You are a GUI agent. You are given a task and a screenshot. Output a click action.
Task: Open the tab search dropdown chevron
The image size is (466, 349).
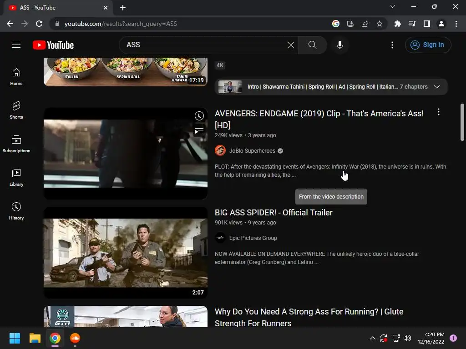click(x=393, y=6)
